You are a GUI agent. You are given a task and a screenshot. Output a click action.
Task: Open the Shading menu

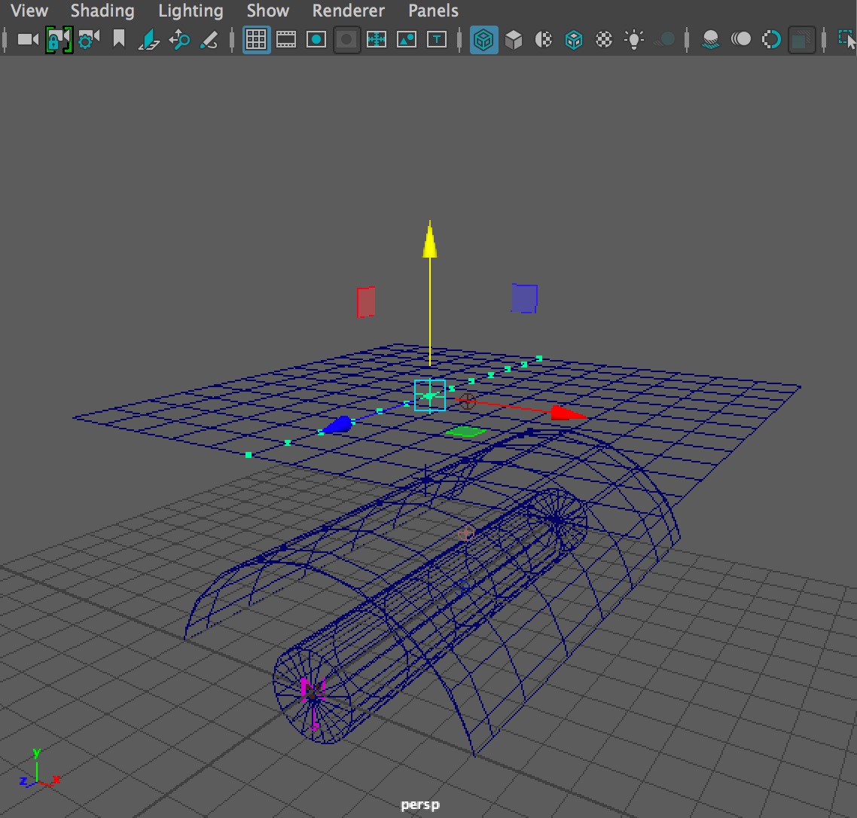point(102,11)
